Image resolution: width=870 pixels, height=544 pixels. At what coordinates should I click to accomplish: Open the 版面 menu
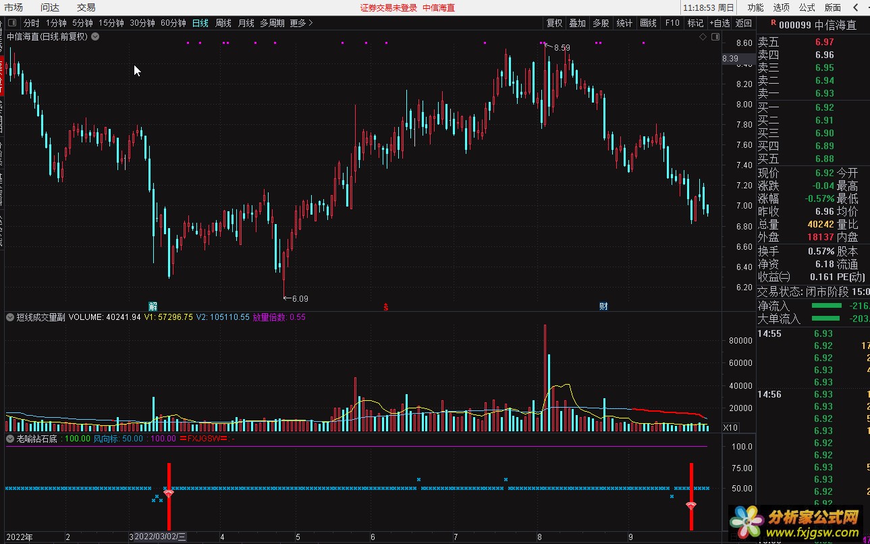(833, 7)
